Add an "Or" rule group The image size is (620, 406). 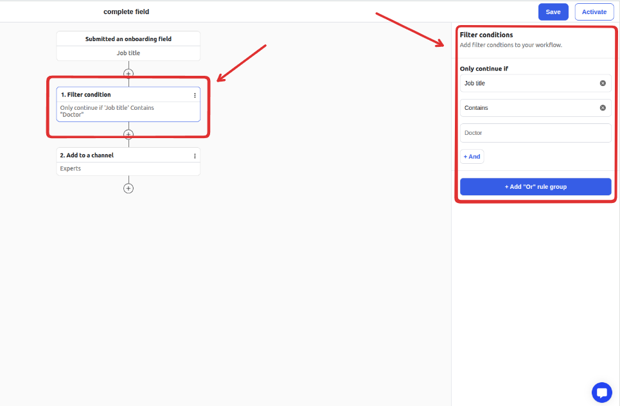tap(535, 187)
